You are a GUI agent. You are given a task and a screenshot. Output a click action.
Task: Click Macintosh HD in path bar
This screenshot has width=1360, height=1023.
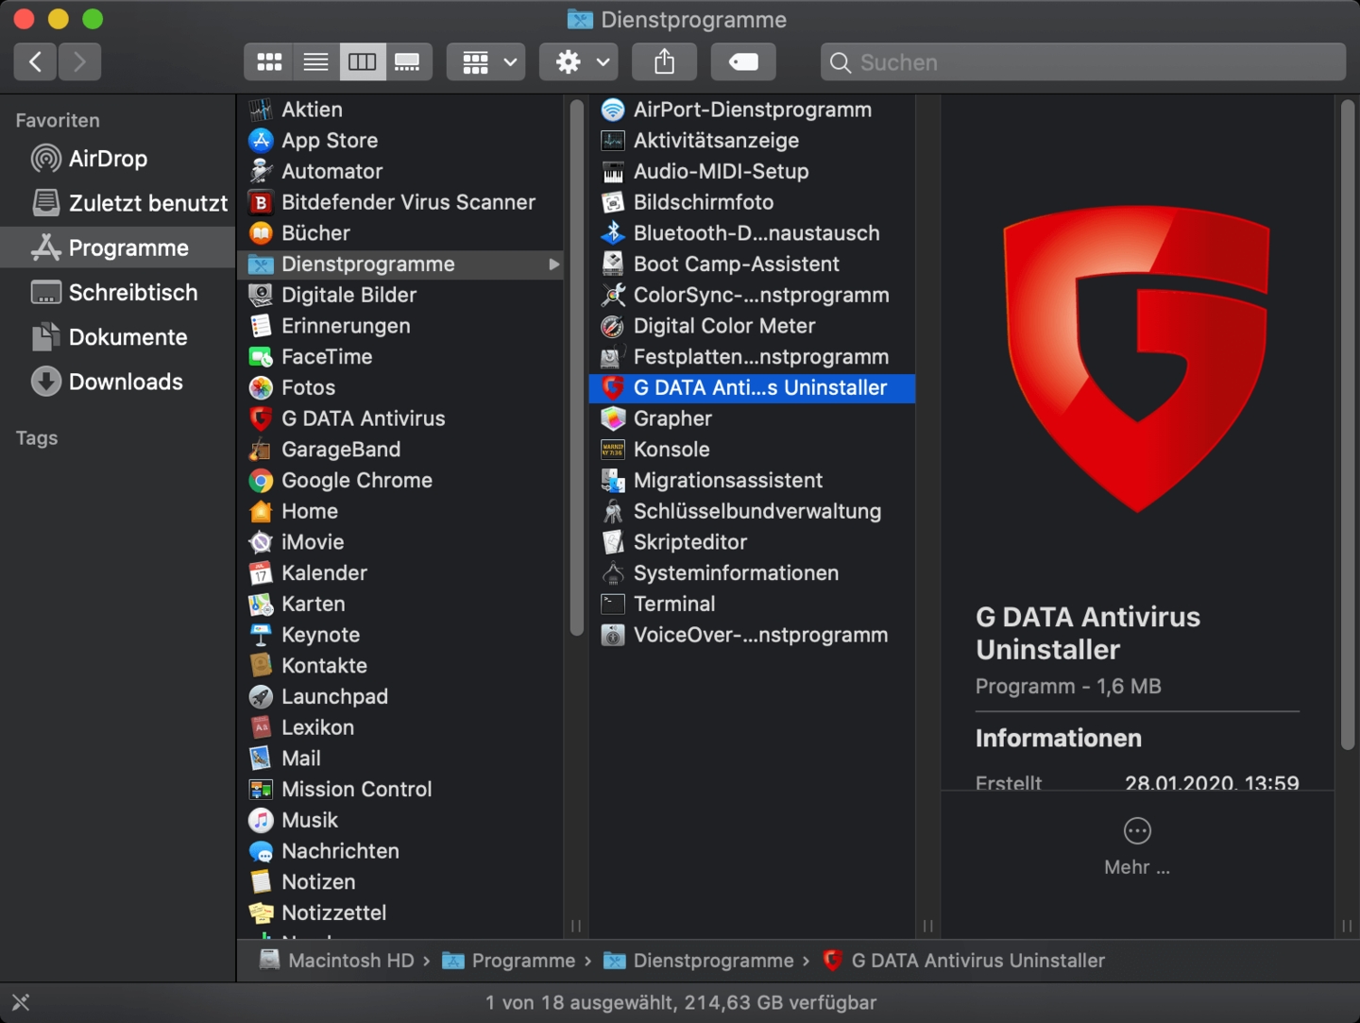tap(337, 961)
